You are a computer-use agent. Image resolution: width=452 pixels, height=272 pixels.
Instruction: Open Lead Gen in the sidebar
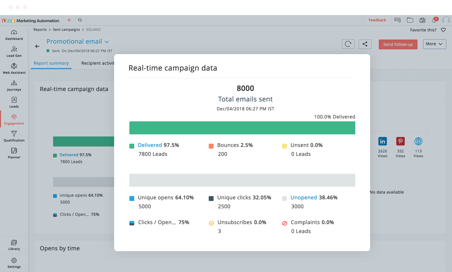tap(14, 52)
